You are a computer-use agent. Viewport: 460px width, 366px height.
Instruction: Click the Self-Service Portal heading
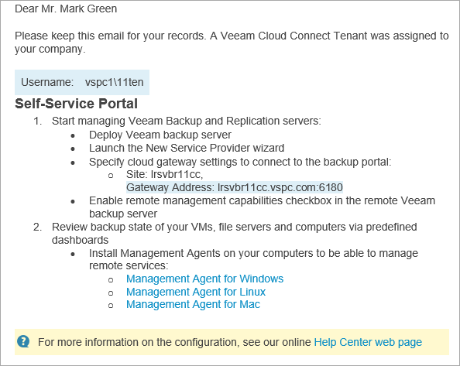[76, 104]
